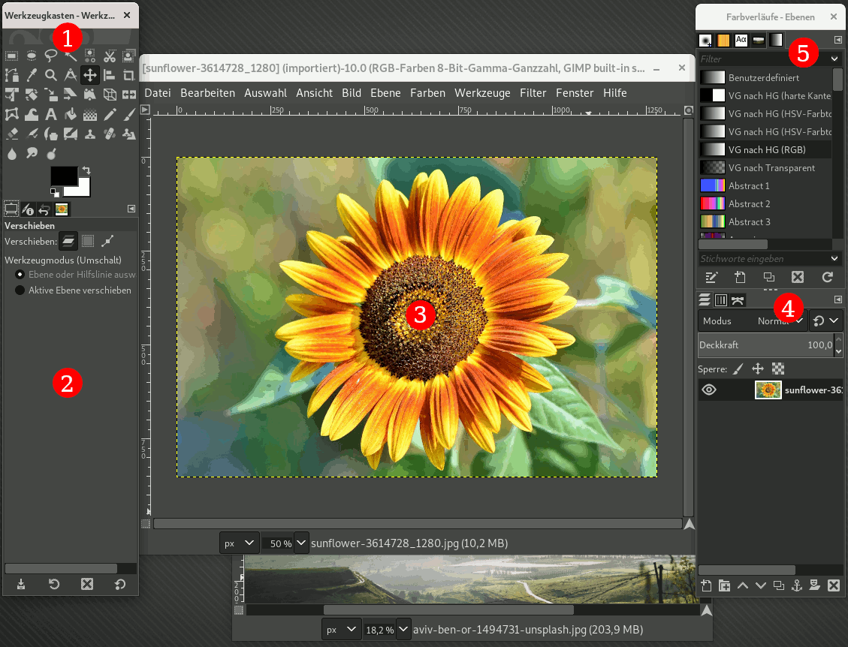Choose the Bucket Fill tool
Screen dimensions: 848x647
(71, 114)
